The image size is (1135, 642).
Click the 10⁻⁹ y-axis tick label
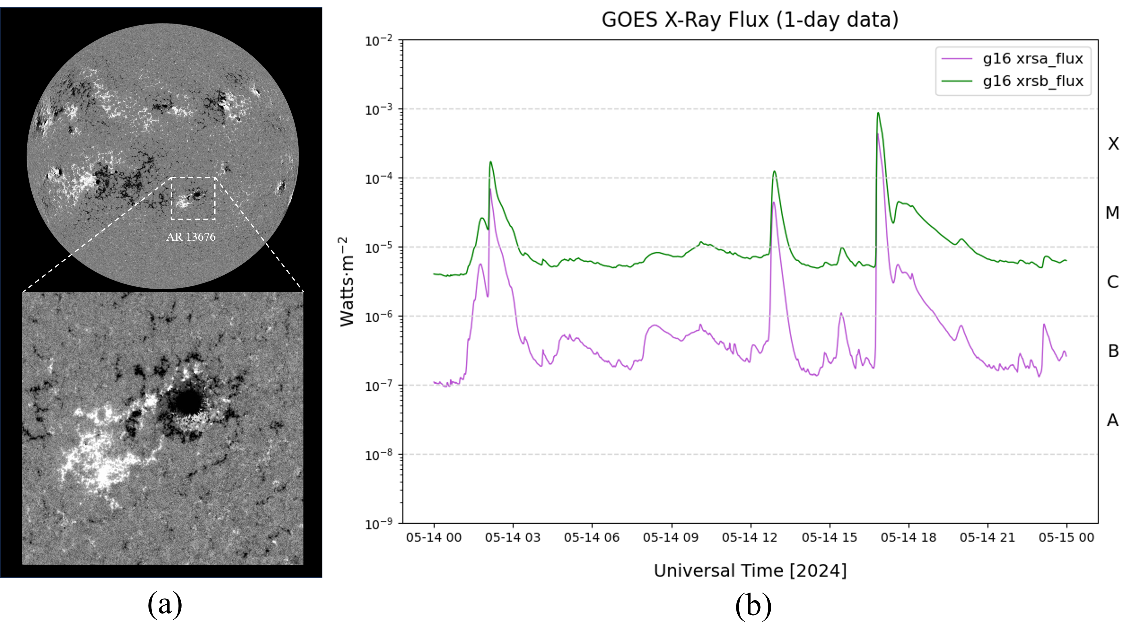pos(378,523)
